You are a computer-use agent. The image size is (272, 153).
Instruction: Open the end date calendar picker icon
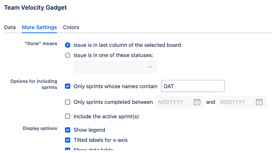click(259, 102)
